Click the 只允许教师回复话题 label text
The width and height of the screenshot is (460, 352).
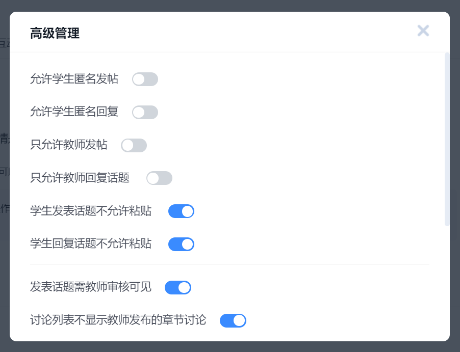[x=80, y=178]
